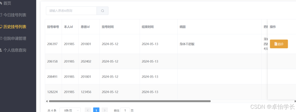Click the 挂号单号 column header

[53, 27]
